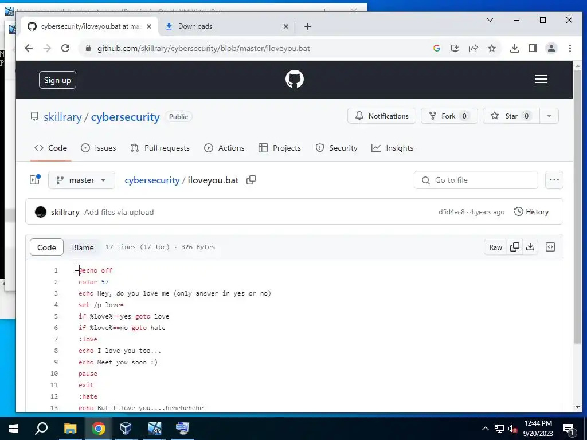
Task: Copy raw file contents icon
Action: click(515, 247)
